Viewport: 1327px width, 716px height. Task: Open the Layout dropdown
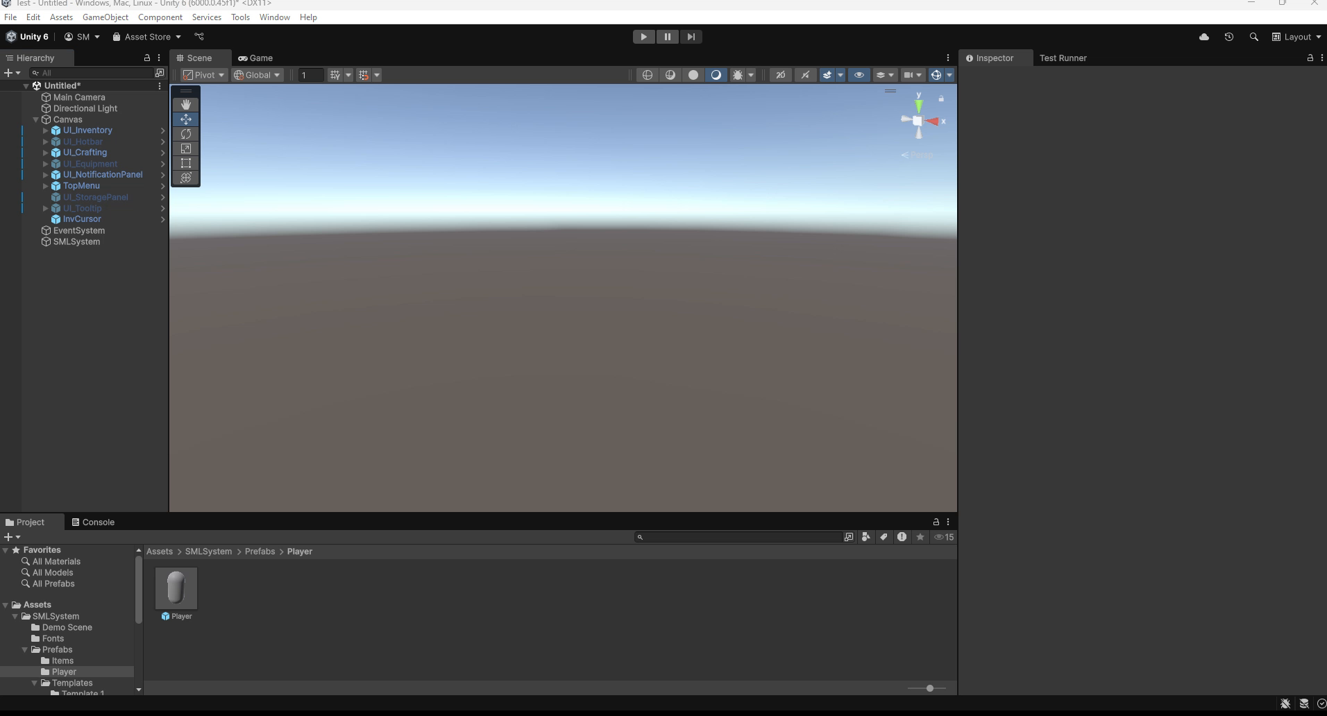[1296, 37]
